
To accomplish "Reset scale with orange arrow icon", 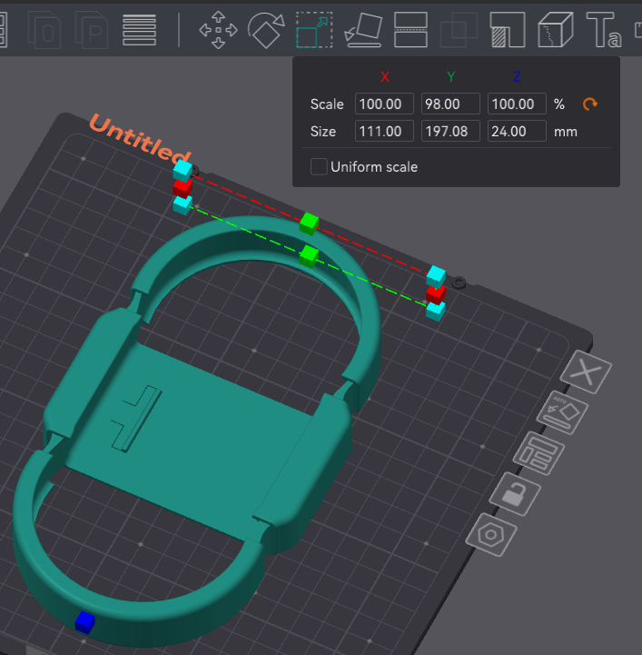I will pos(590,104).
